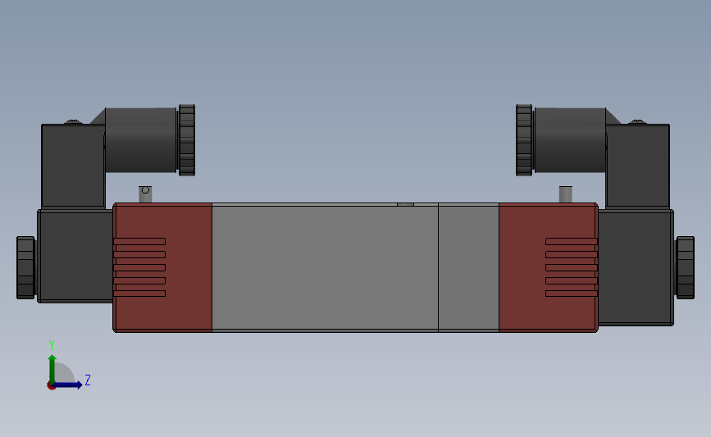
Task: Select the left black solenoid coil housing
Action: click(x=75, y=255)
